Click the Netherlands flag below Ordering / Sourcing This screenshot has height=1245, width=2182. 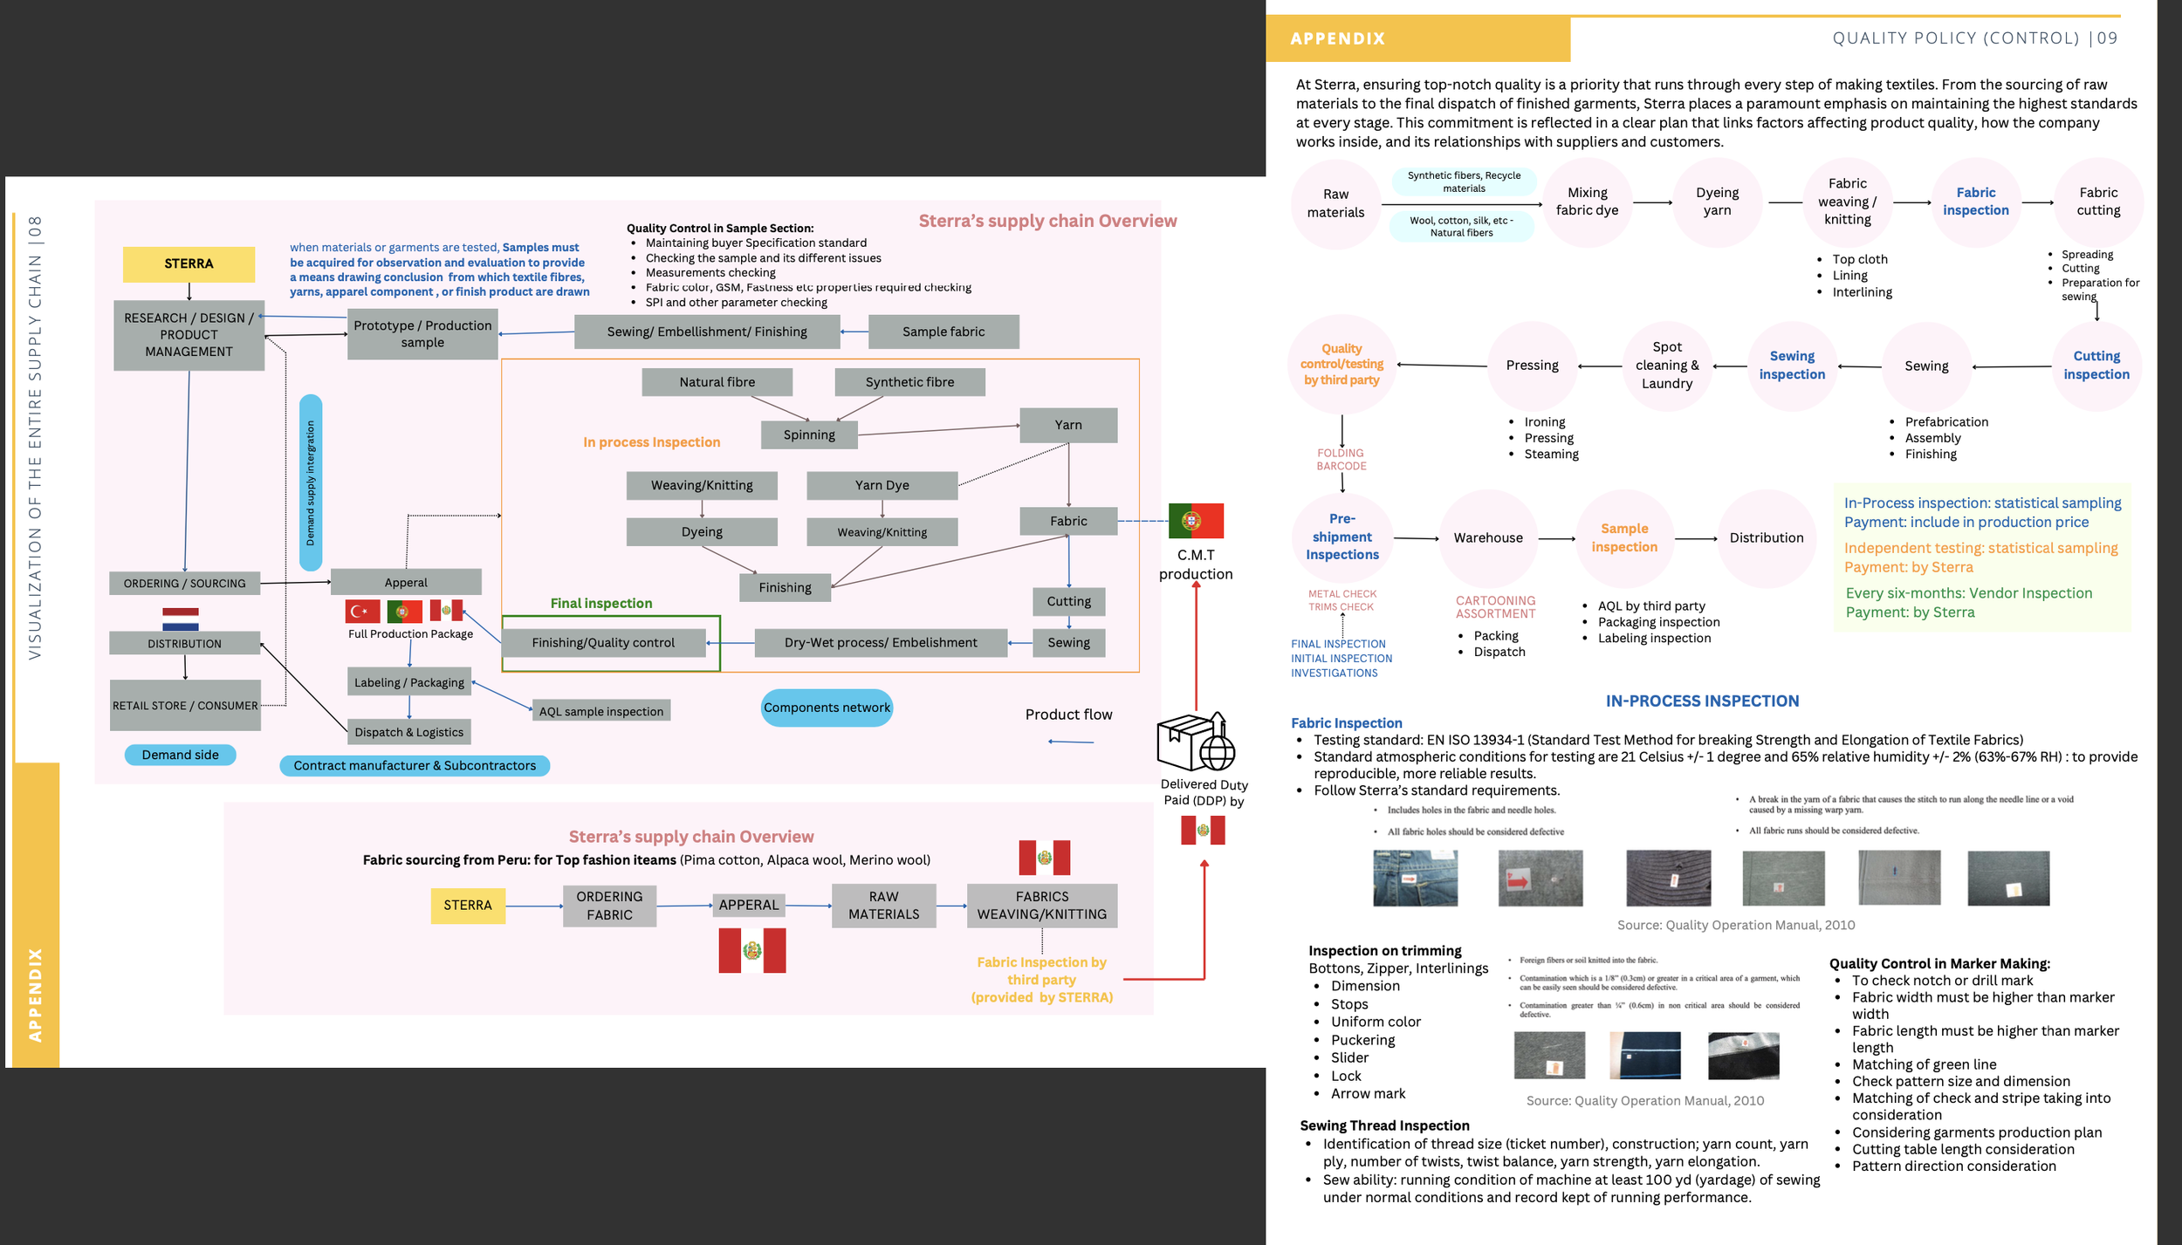pyautogui.click(x=181, y=619)
